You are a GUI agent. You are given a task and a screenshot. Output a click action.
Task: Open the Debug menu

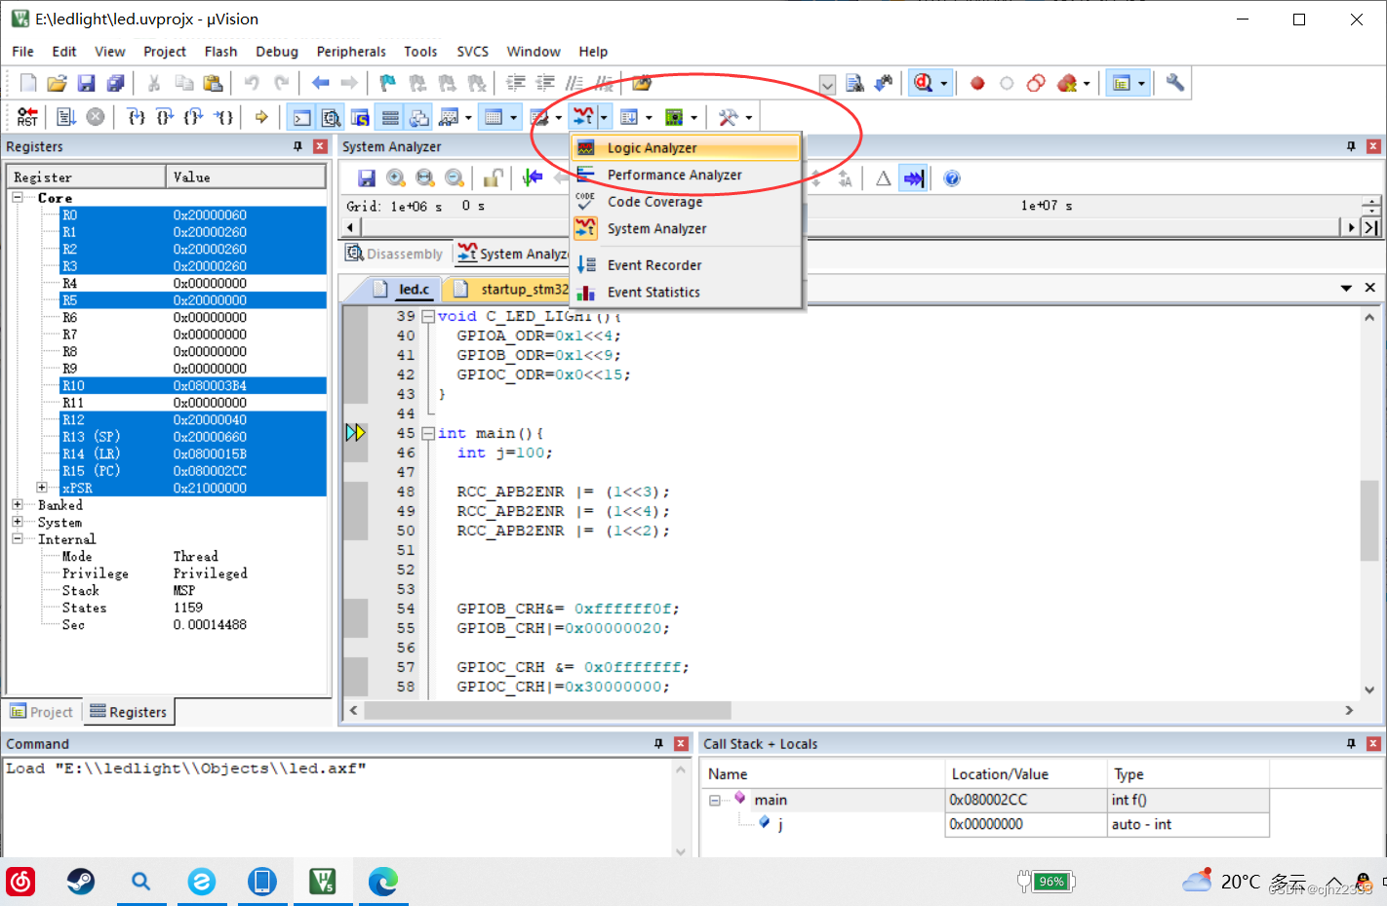point(277,52)
